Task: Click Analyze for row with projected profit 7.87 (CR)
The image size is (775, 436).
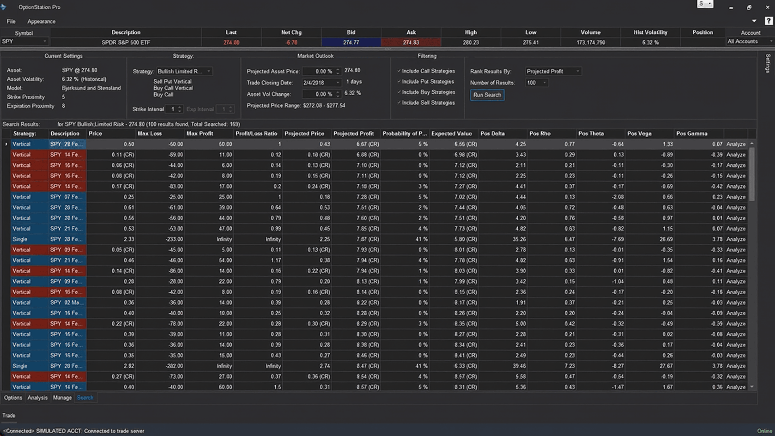Action: coord(736,239)
